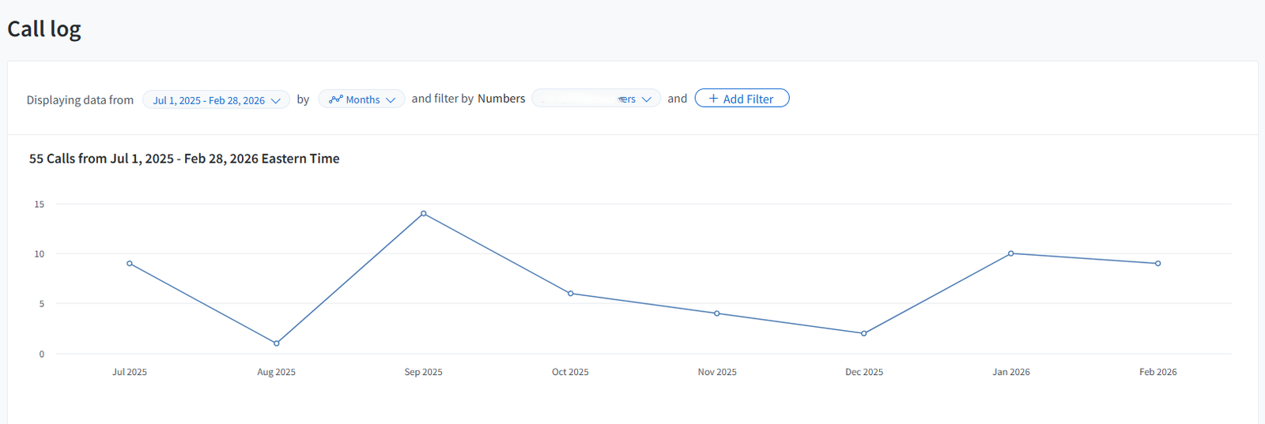Click the Sep 2025 x-axis label
Image resolution: width=1265 pixels, height=424 pixels.
tap(424, 372)
